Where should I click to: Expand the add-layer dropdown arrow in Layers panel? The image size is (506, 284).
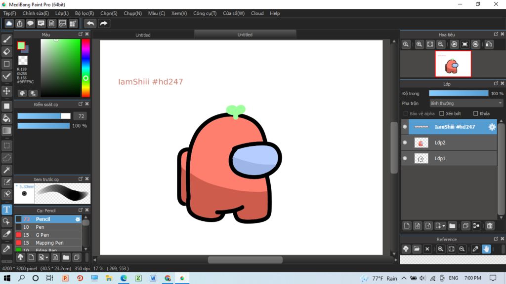click(x=444, y=226)
